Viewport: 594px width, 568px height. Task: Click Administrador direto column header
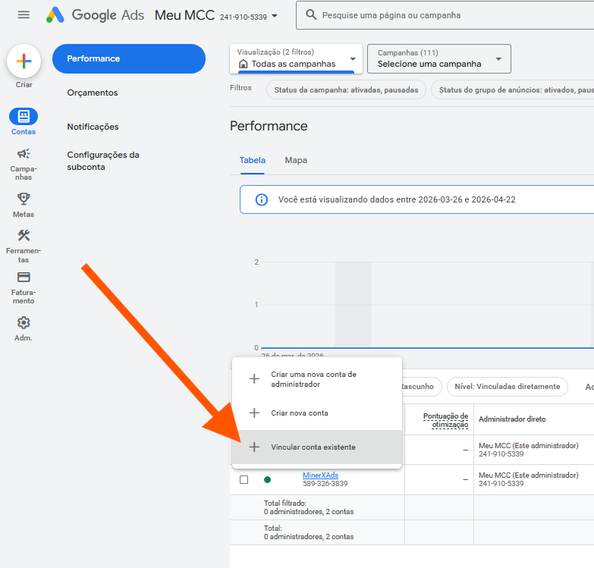click(512, 419)
